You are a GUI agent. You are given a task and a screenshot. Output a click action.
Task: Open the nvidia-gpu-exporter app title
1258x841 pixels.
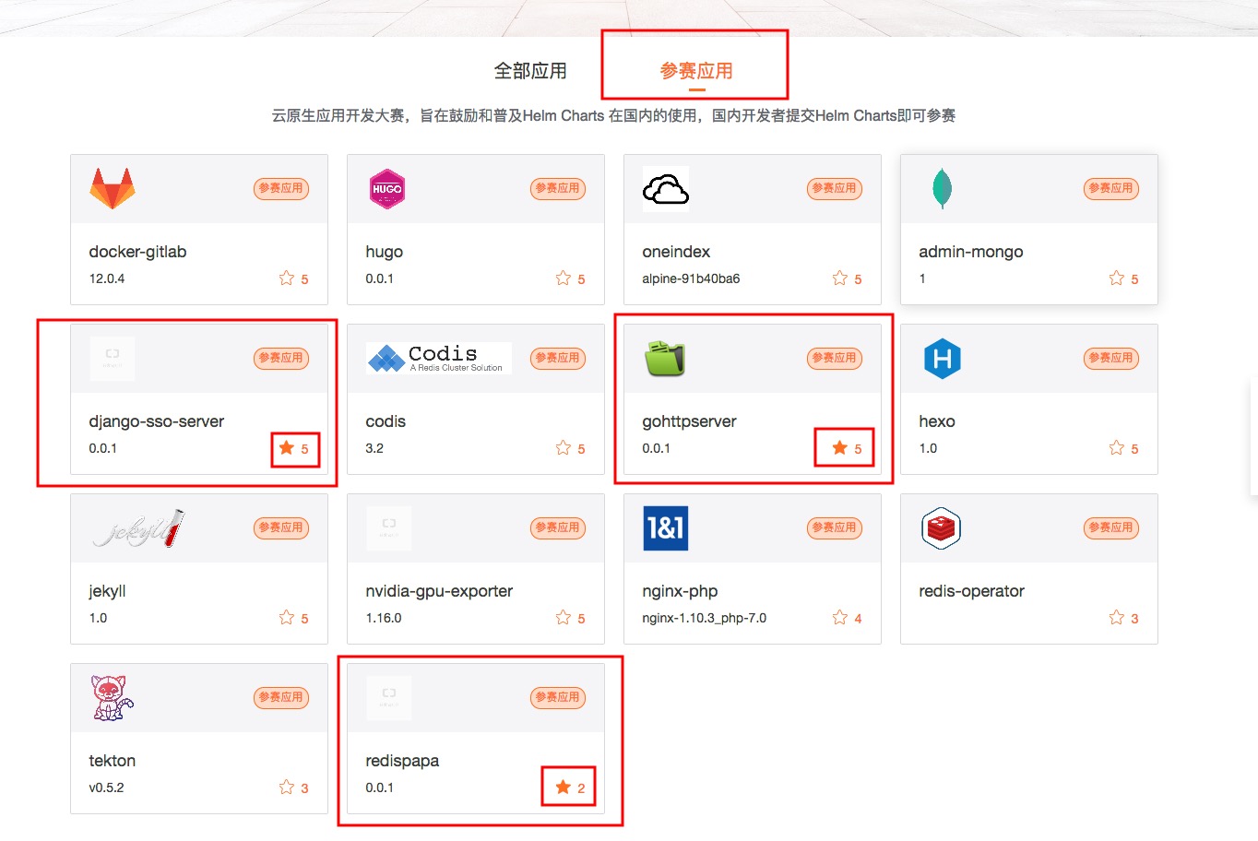click(439, 591)
